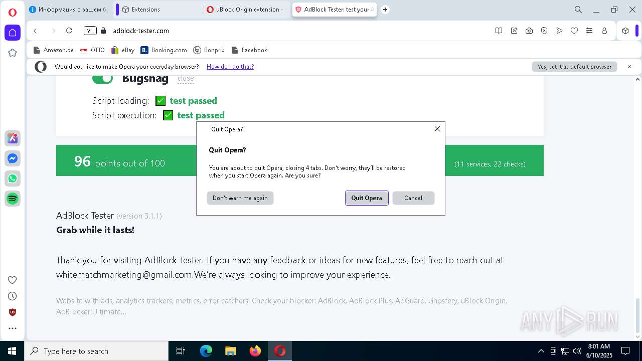Screen dimensions: 642x361
Task: Click the Script loading checkmark box
Action: click(x=160, y=101)
